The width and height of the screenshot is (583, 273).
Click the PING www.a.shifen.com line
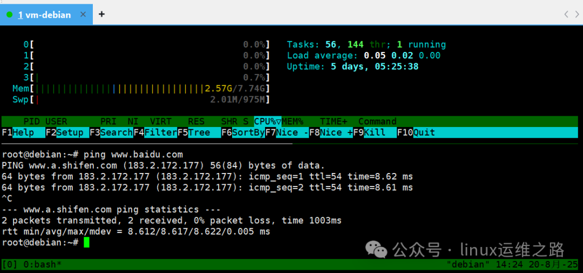pyautogui.click(x=163, y=166)
